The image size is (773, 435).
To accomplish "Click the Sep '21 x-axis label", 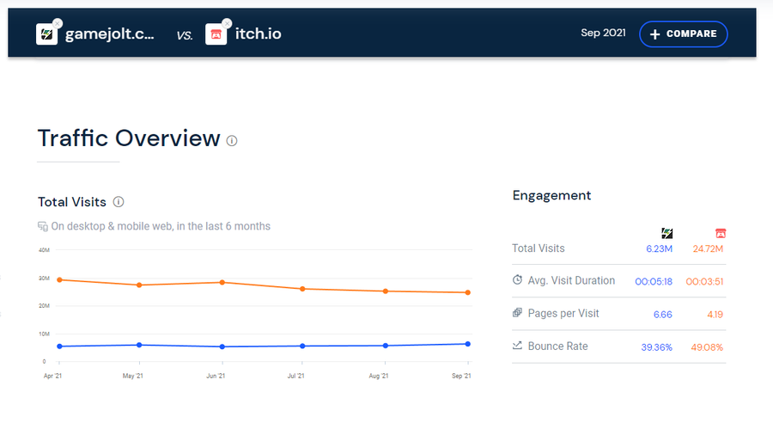I will [x=461, y=376].
